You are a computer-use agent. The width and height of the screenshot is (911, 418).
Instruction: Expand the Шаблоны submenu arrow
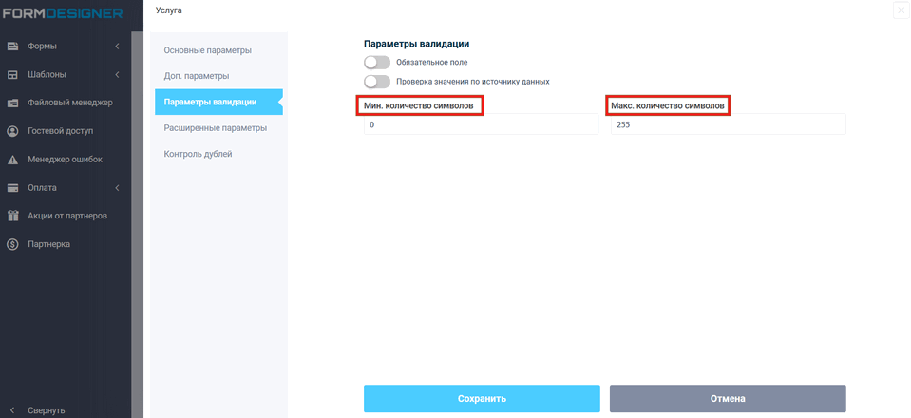[117, 74]
